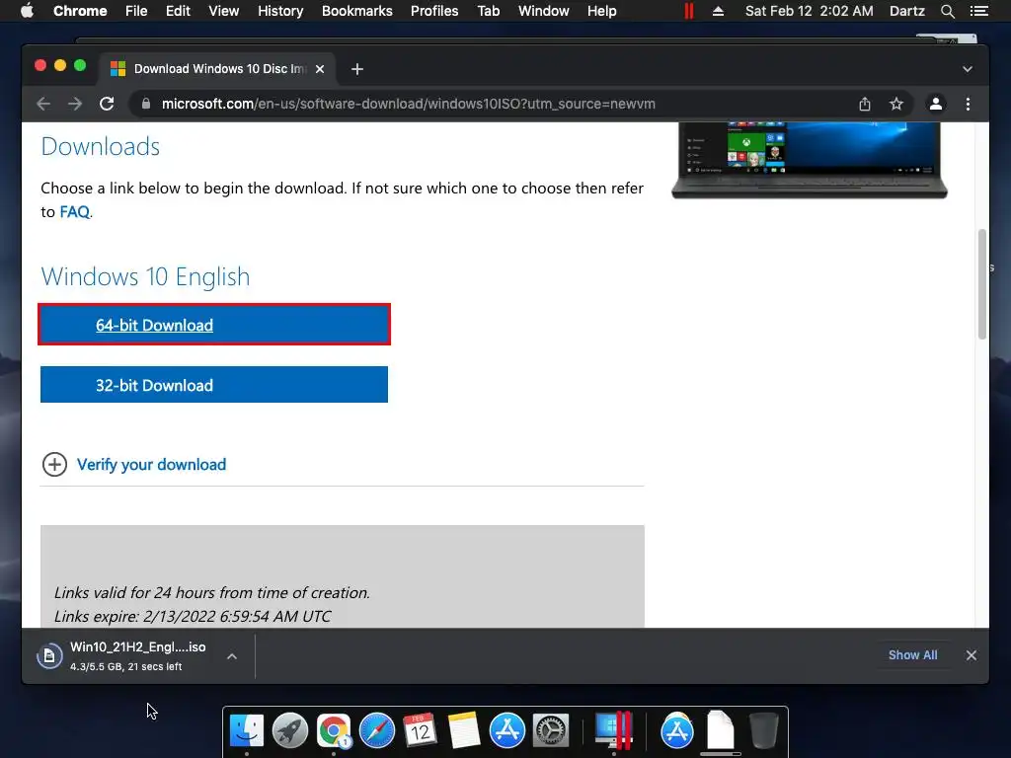Open the App Store icon beside the document

(x=676, y=731)
